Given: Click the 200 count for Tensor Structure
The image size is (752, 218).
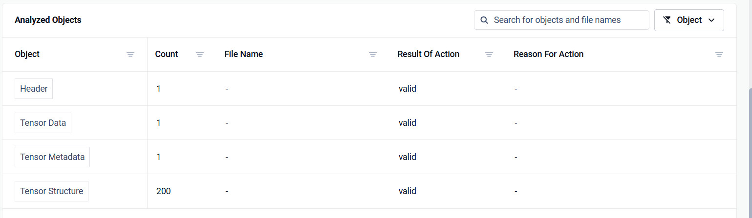Looking at the screenshot, I should point(164,191).
